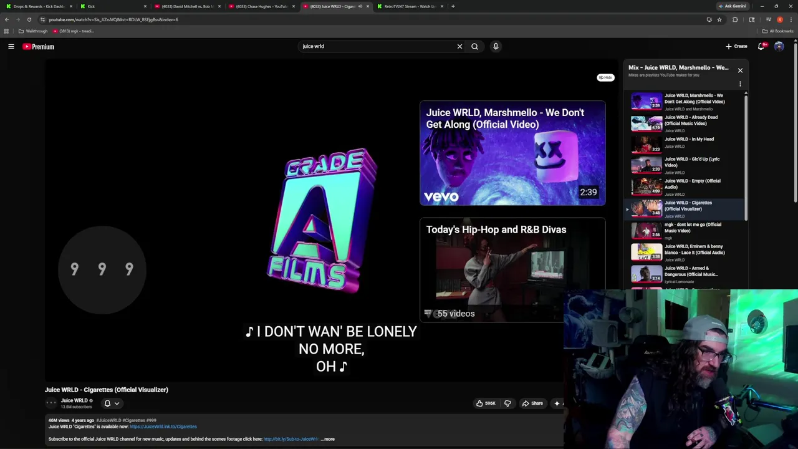Open We Don't Get Along end card

(512, 153)
